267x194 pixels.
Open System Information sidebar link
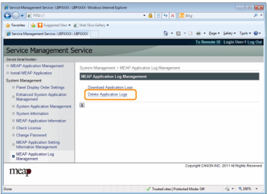click(32, 114)
